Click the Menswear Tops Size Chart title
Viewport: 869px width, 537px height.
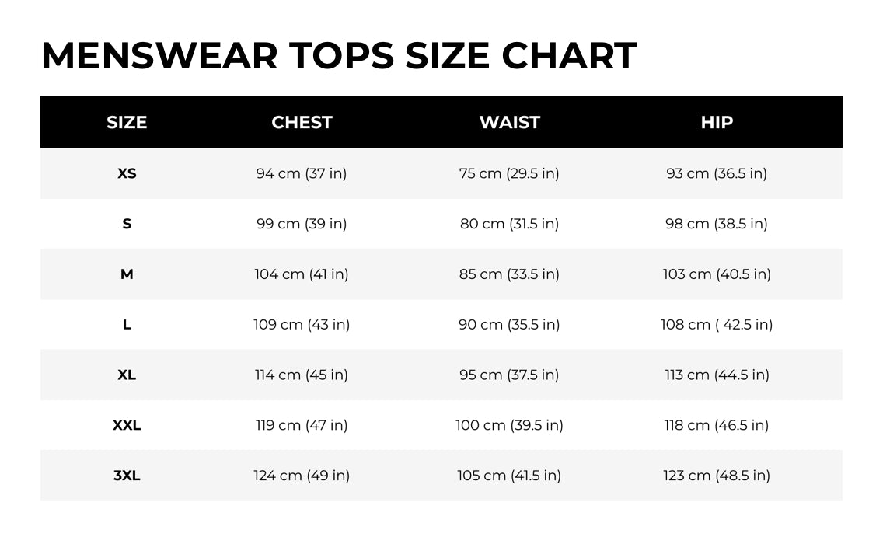(338, 56)
